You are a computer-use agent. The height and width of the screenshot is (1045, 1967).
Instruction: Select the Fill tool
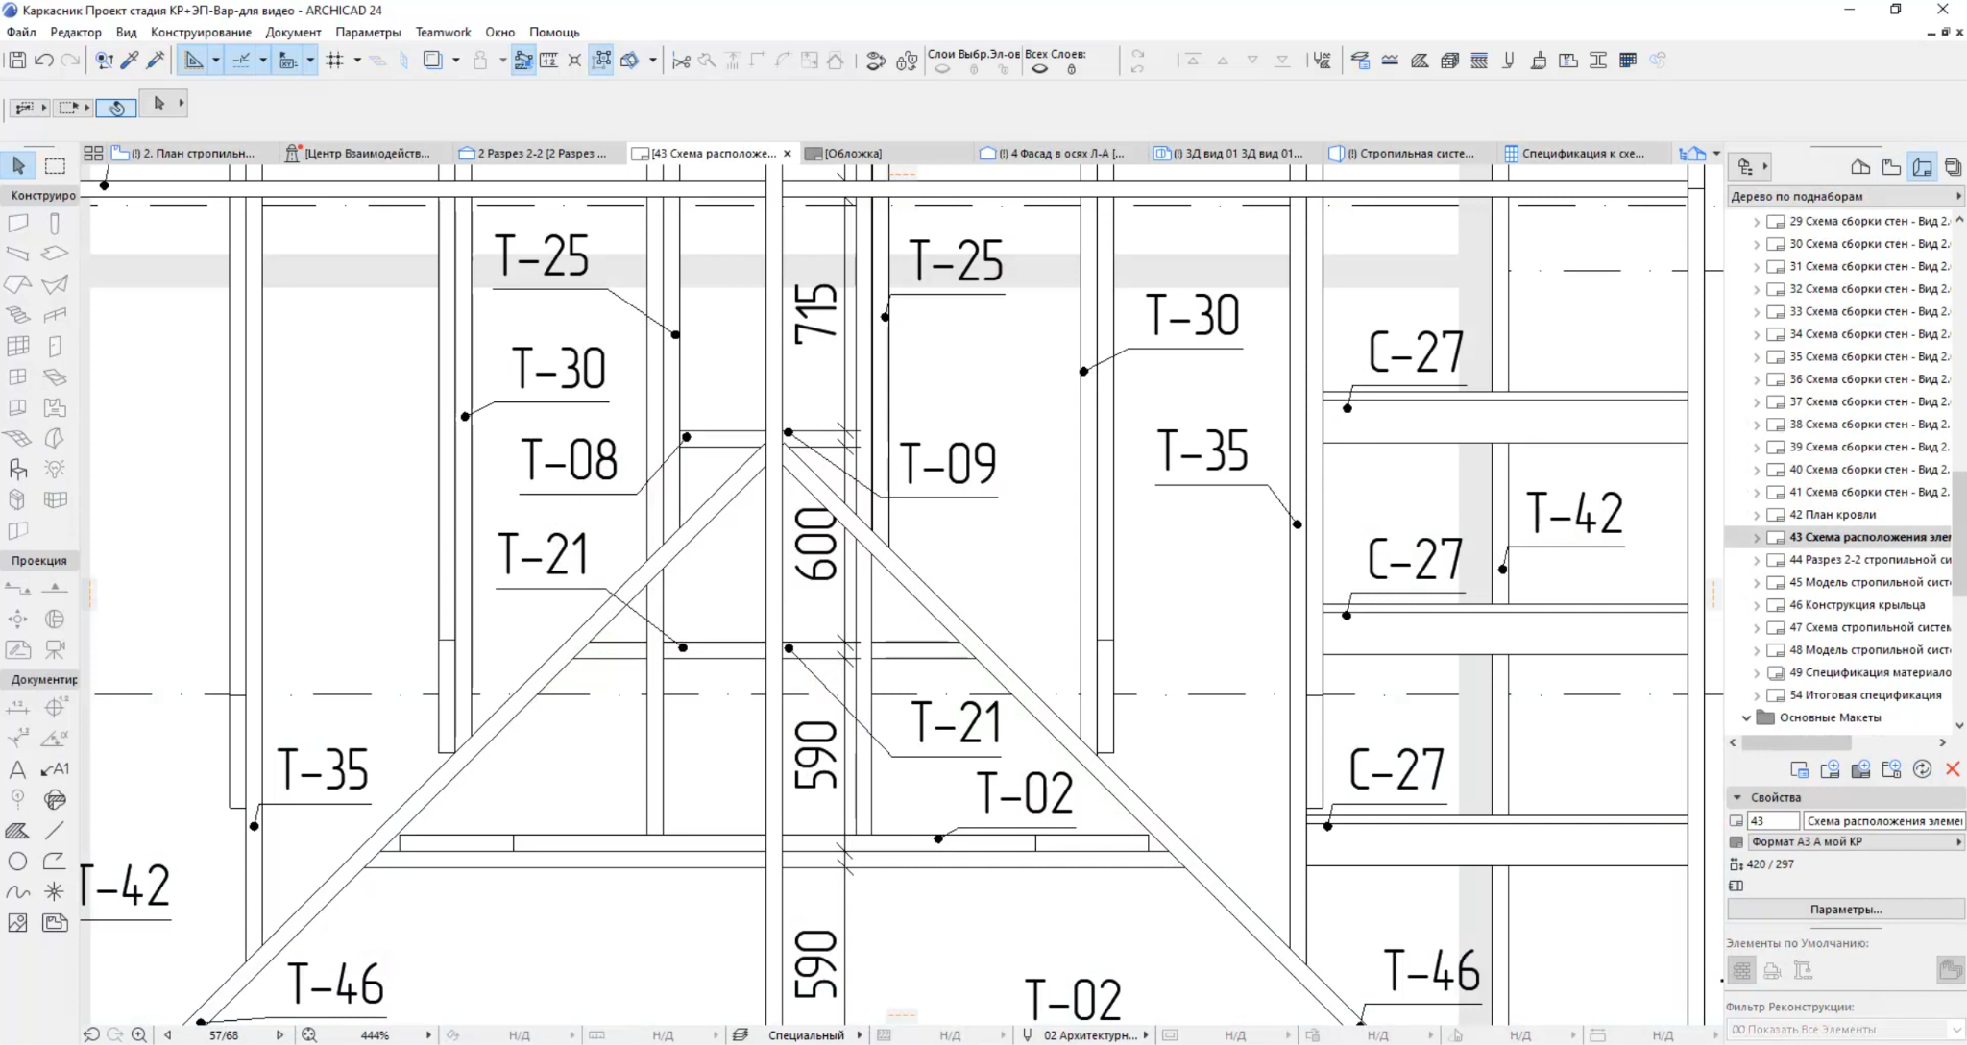pyautogui.click(x=17, y=831)
